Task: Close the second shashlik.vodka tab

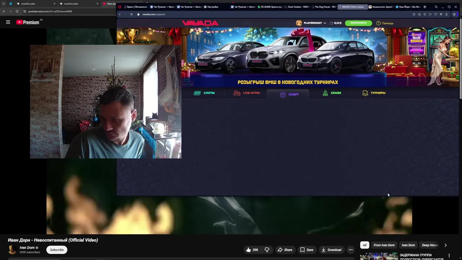Action: [x=97, y=4]
